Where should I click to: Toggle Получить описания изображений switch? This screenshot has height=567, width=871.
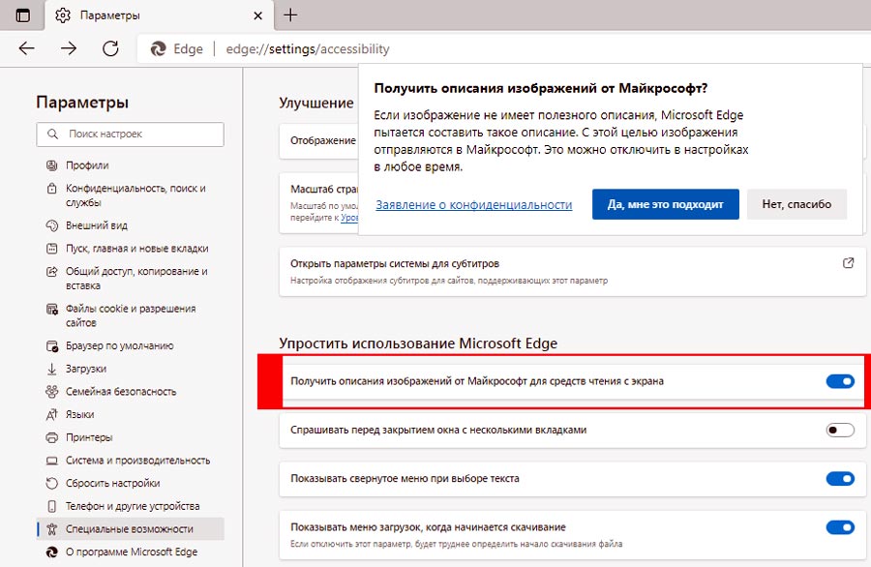(x=840, y=381)
